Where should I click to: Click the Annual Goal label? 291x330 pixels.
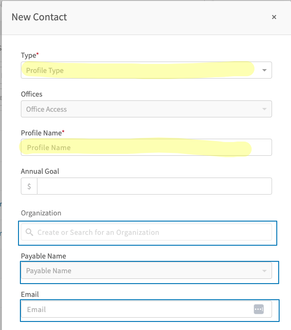(x=40, y=171)
